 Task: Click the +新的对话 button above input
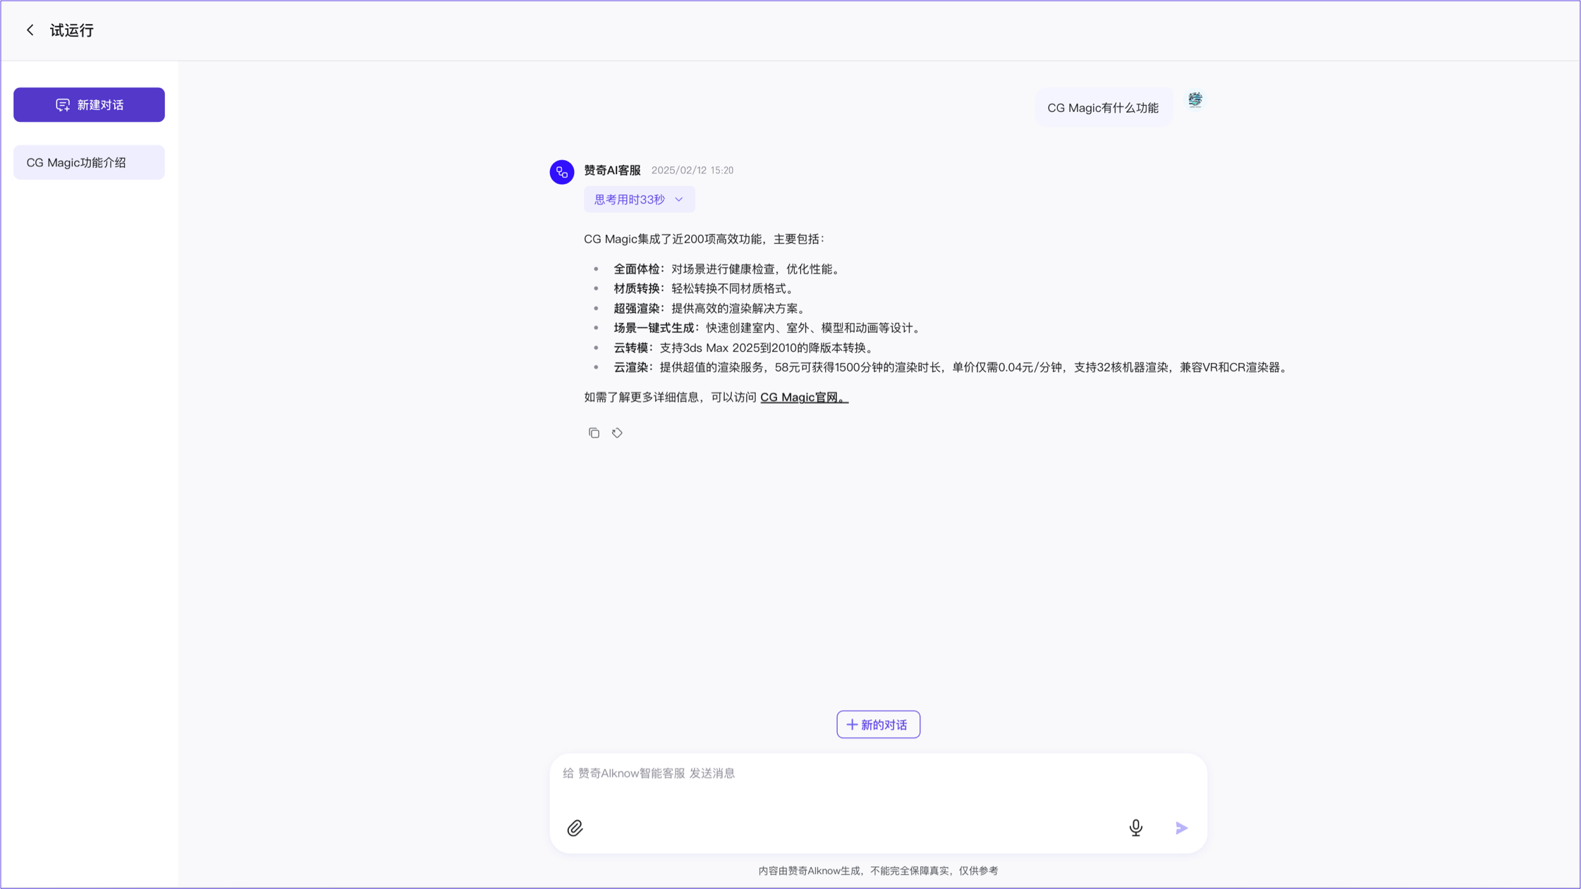878,725
